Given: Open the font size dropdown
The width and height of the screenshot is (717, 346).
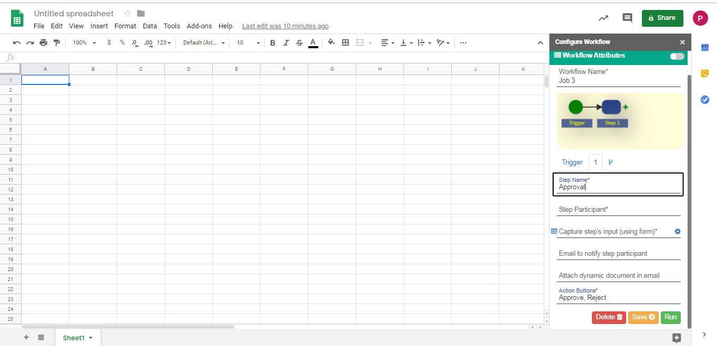Looking at the screenshot, I should pos(248,43).
